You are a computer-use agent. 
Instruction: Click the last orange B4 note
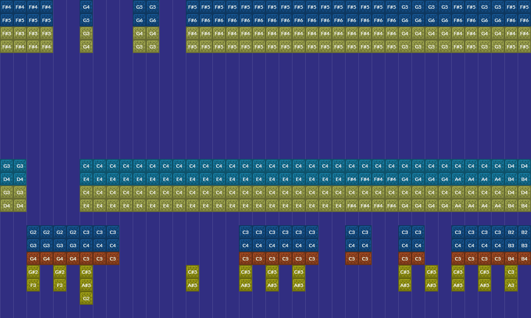pyautogui.click(x=524, y=258)
